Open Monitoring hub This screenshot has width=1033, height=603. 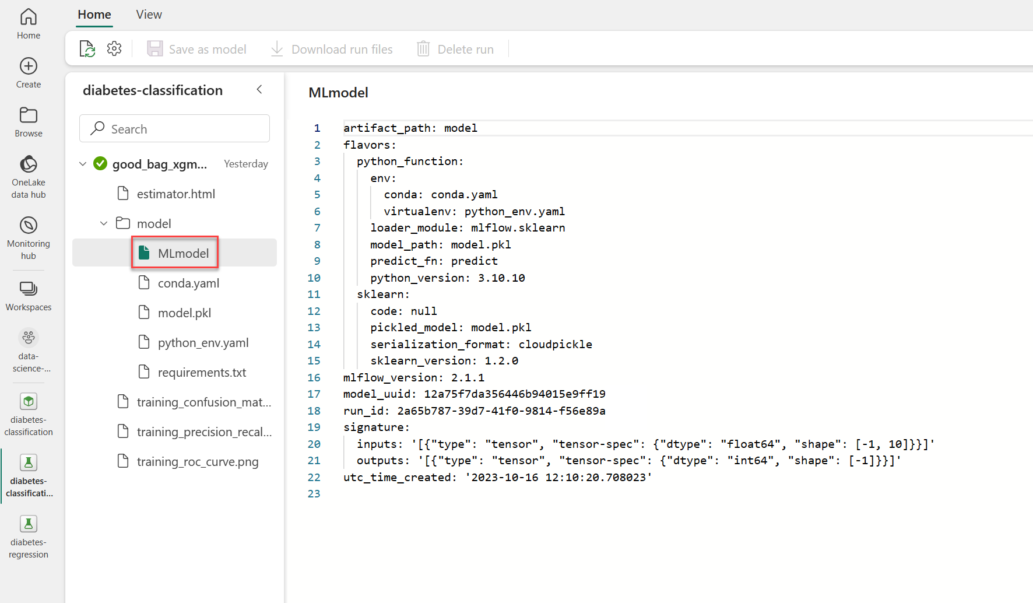pyautogui.click(x=29, y=238)
